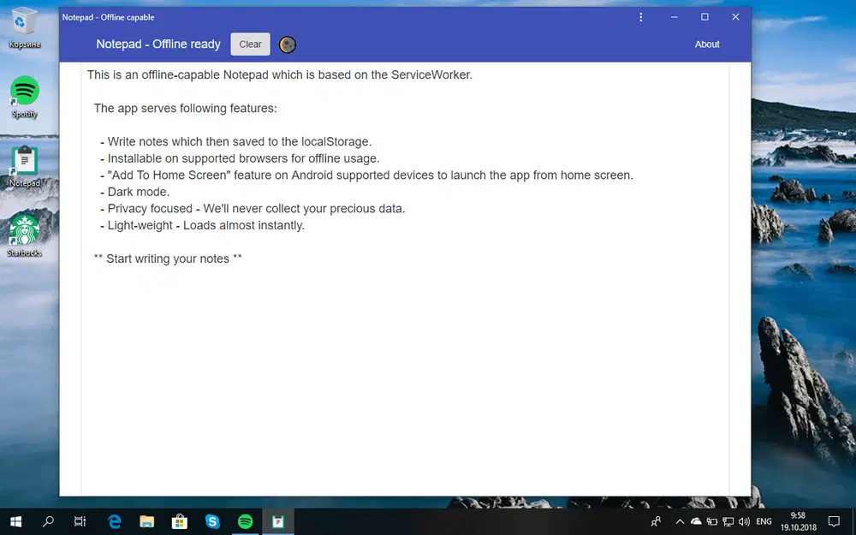Open Microsoft Edge from the taskbar

pyautogui.click(x=114, y=521)
